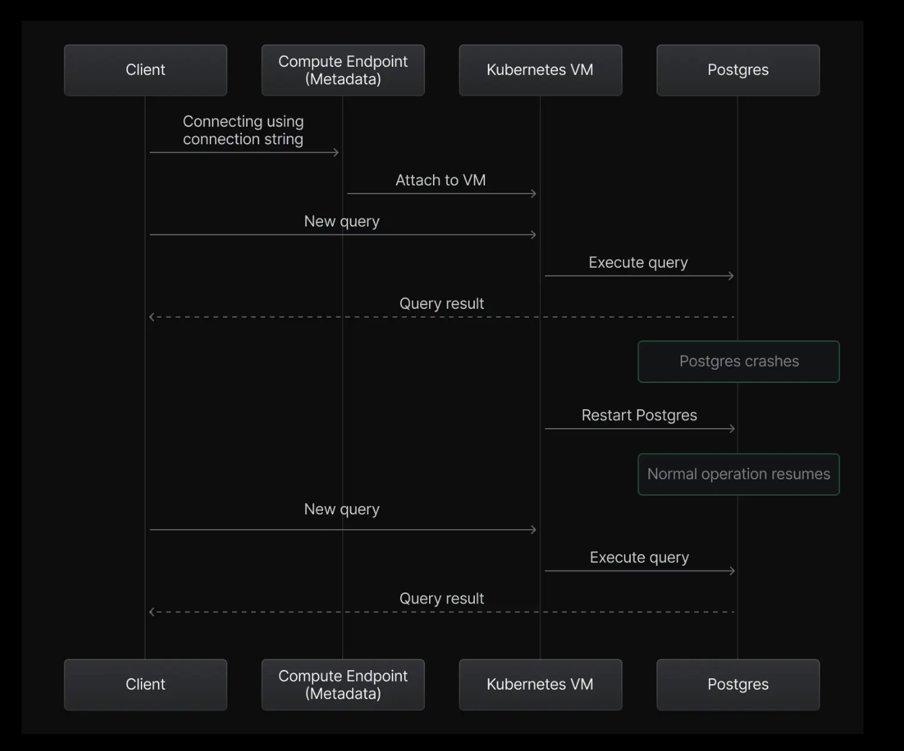Viewport: 904px width, 751px height.
Task: Click the 'Restart Postgres' message label
Action: [640, 415]
